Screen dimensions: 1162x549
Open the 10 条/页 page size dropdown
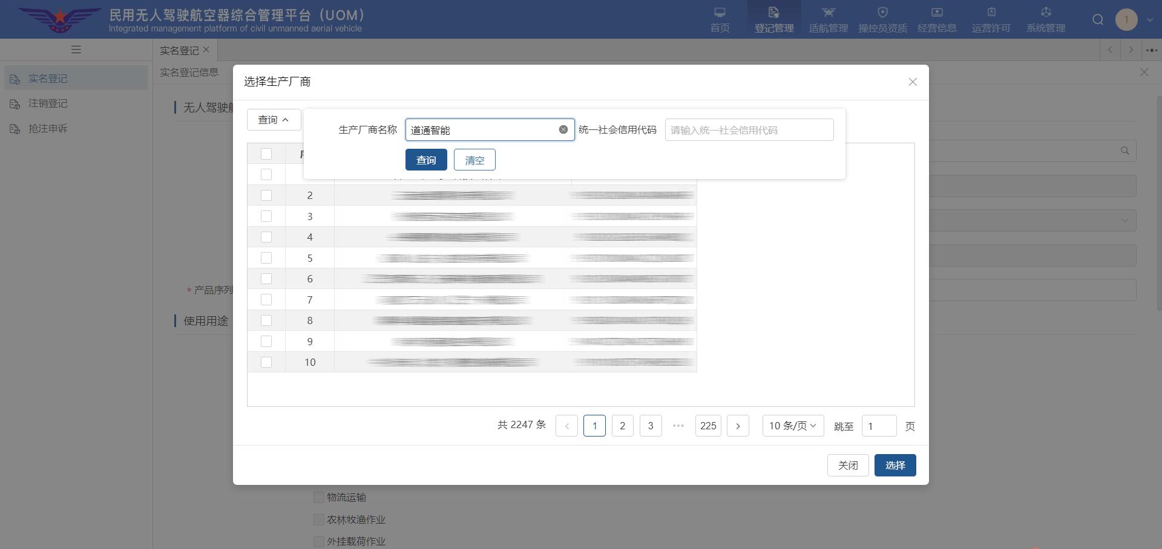pyautogui.click(x=792, y=426)
